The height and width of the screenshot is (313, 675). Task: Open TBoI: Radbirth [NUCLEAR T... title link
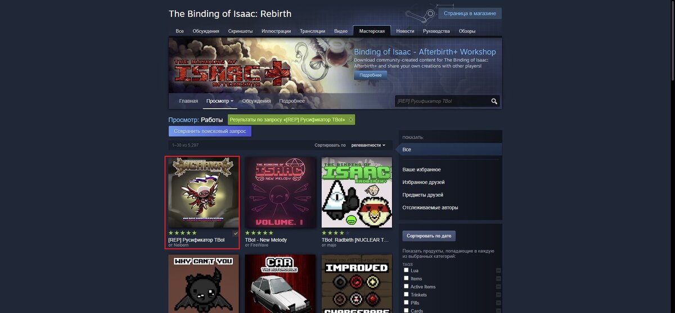[355, 240]
